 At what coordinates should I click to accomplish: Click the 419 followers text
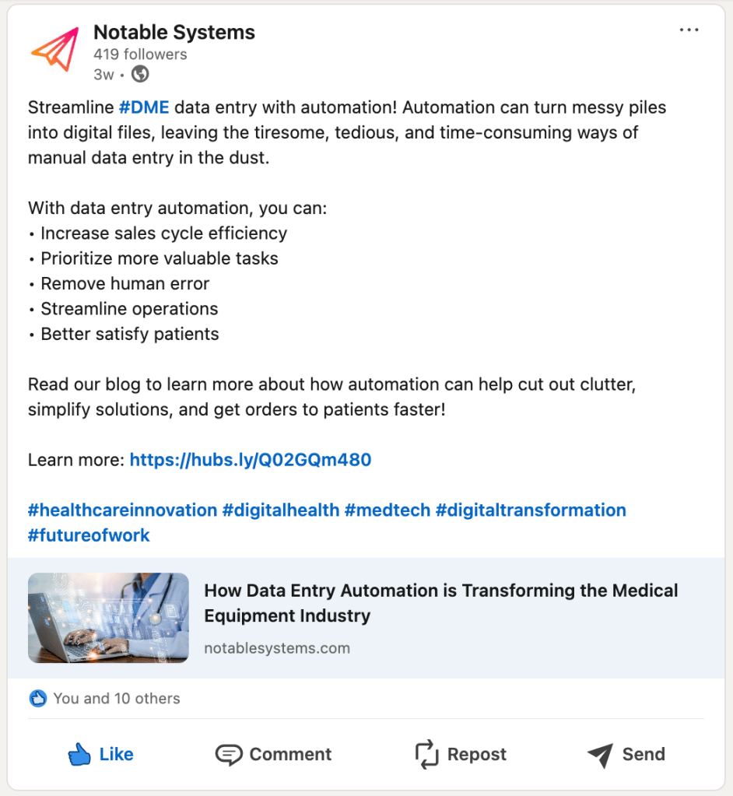(140, 54)
